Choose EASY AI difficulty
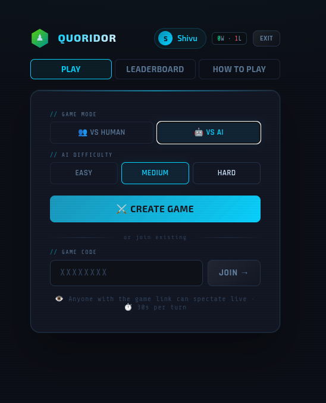 (x=84, y=173)
